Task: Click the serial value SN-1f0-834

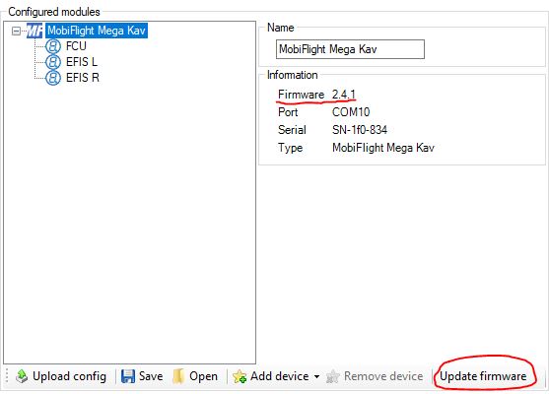Action: (360, 130)
